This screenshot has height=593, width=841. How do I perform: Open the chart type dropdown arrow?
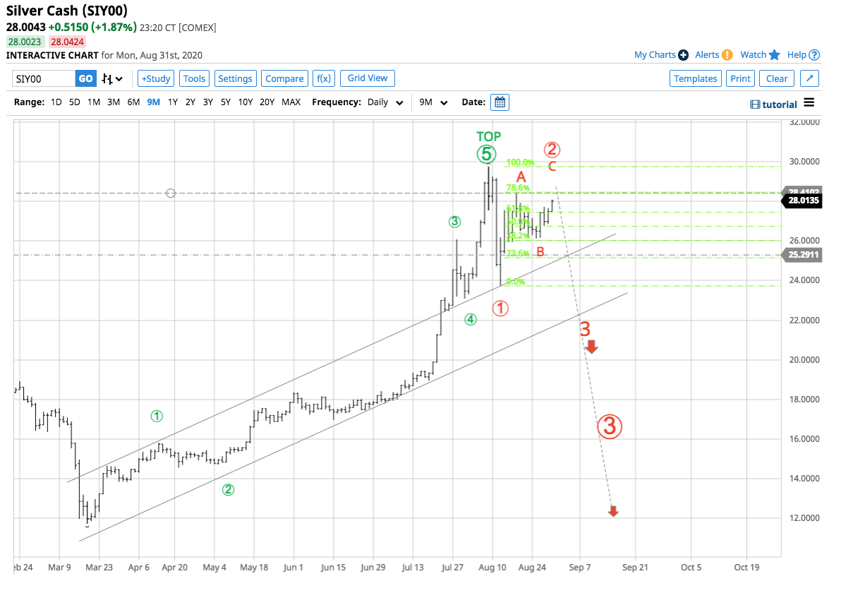(x=119, y=79)
